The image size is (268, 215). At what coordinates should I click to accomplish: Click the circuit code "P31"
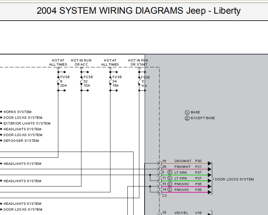click(x=199, y=167)
